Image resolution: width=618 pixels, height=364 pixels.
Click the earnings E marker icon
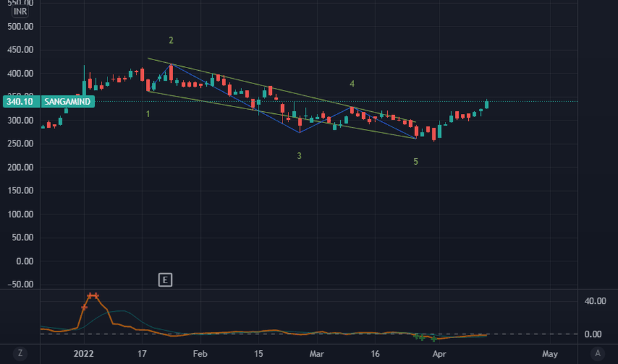point(165,280)
